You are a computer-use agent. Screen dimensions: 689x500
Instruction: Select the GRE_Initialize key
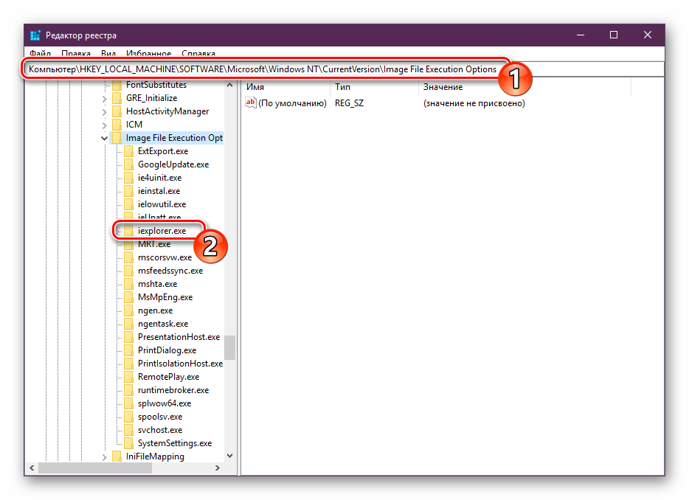pyautogui.click(x=152, y=98)
